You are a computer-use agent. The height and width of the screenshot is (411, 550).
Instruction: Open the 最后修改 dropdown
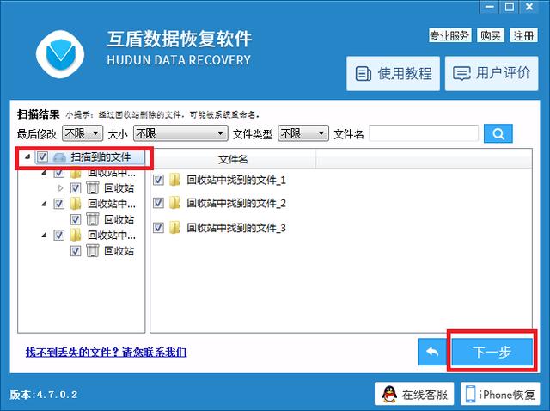[82, 134]
